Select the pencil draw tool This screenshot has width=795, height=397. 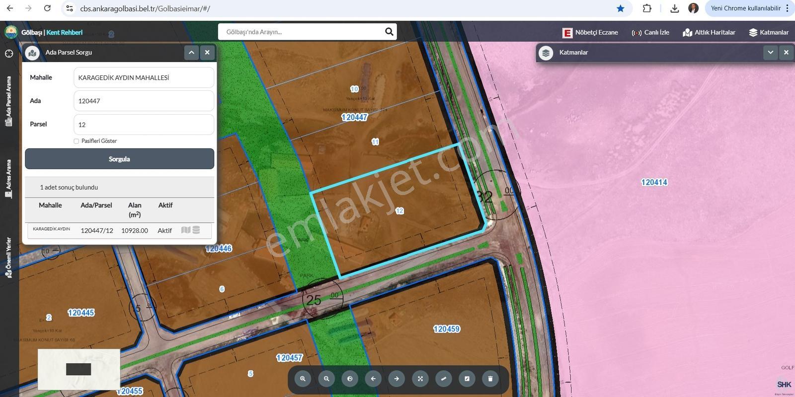[467, 379]
